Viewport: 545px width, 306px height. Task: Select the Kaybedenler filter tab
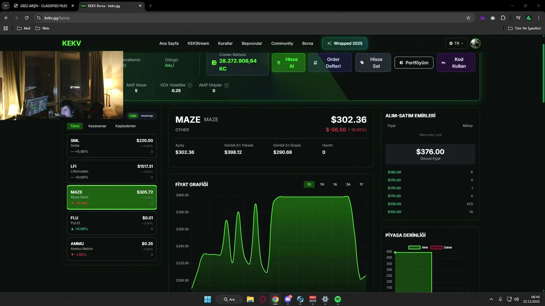[126, 126]
